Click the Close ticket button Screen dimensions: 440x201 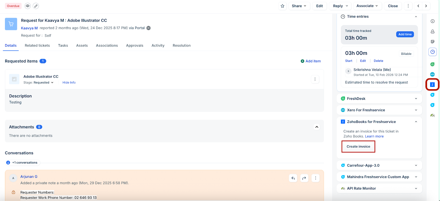(x=393, y=6)
